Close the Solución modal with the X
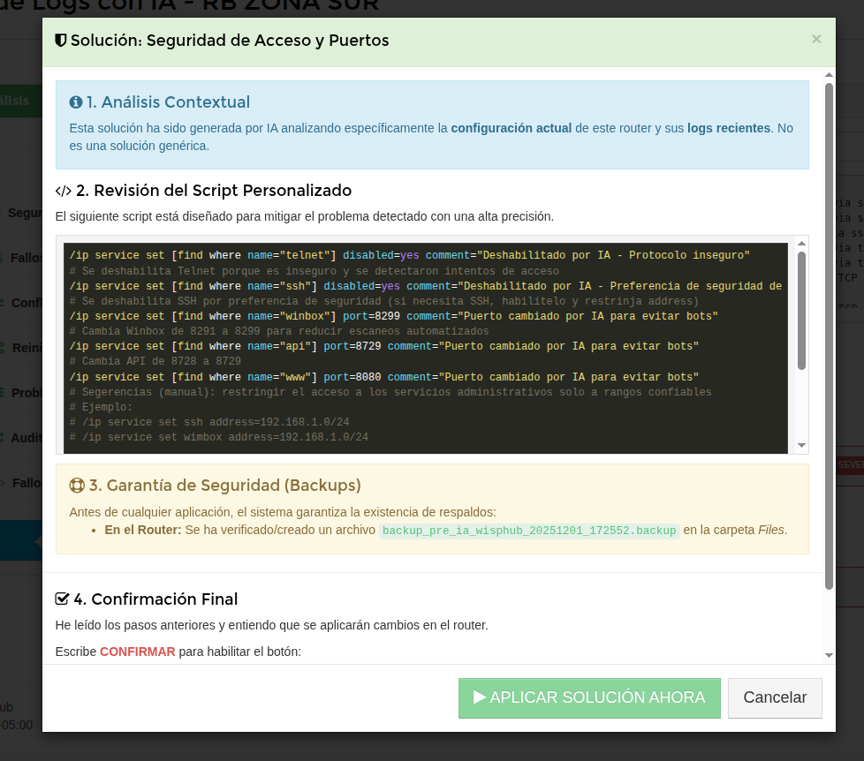The height and width of the screenshot is (761, 864). tap(816, 39)
